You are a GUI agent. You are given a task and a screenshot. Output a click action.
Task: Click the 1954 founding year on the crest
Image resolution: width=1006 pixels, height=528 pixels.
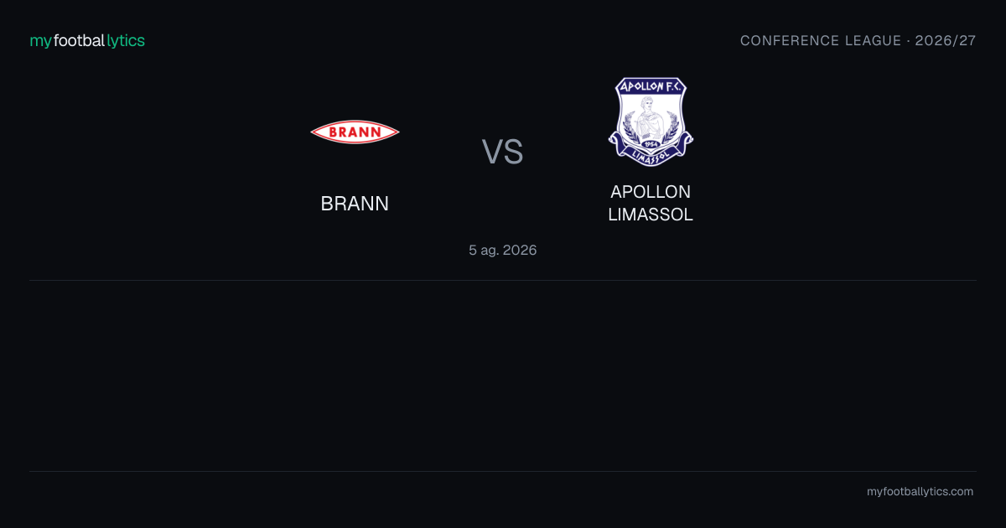coord(651,146)
